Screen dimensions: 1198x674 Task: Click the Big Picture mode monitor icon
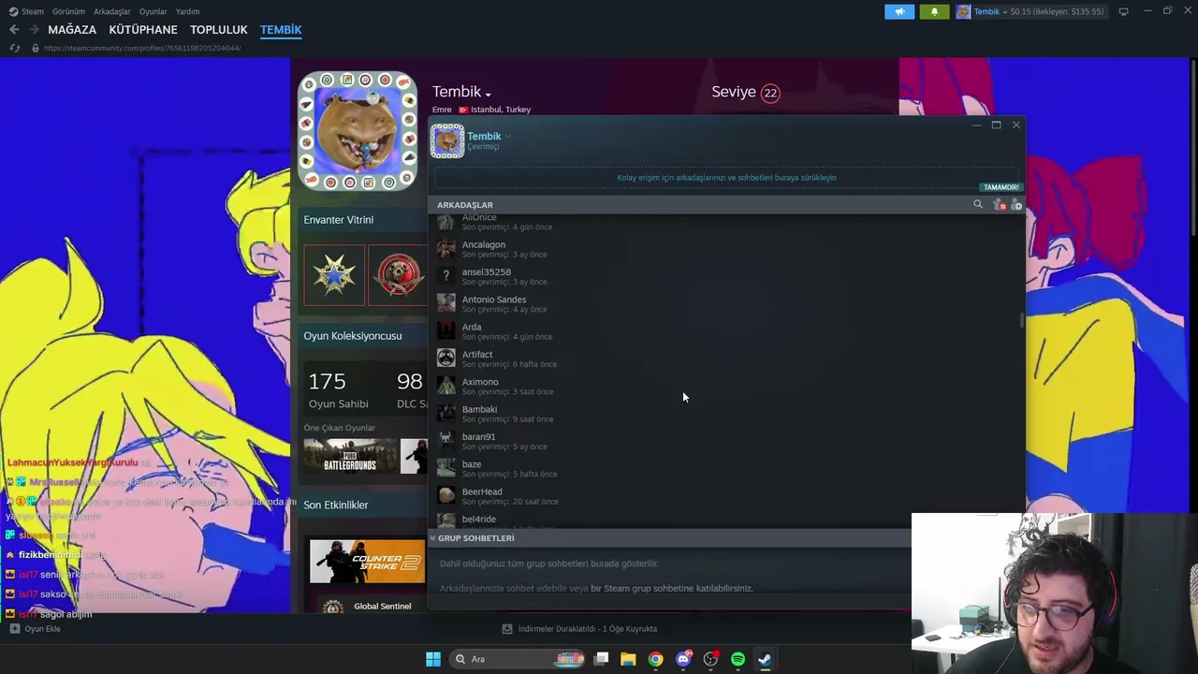click(x=1123, y=11)
